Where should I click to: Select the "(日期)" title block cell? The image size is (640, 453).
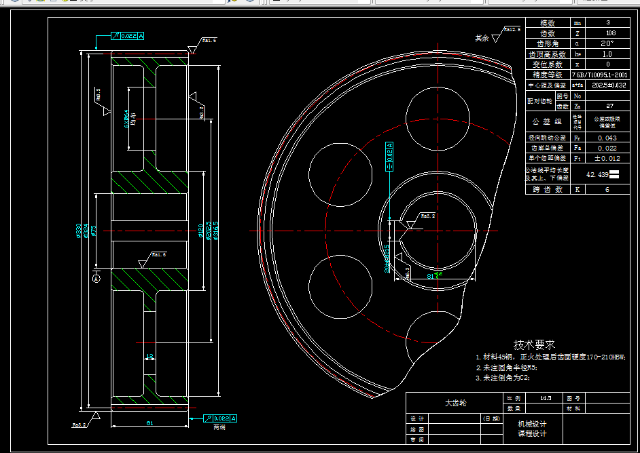point(491,419)
